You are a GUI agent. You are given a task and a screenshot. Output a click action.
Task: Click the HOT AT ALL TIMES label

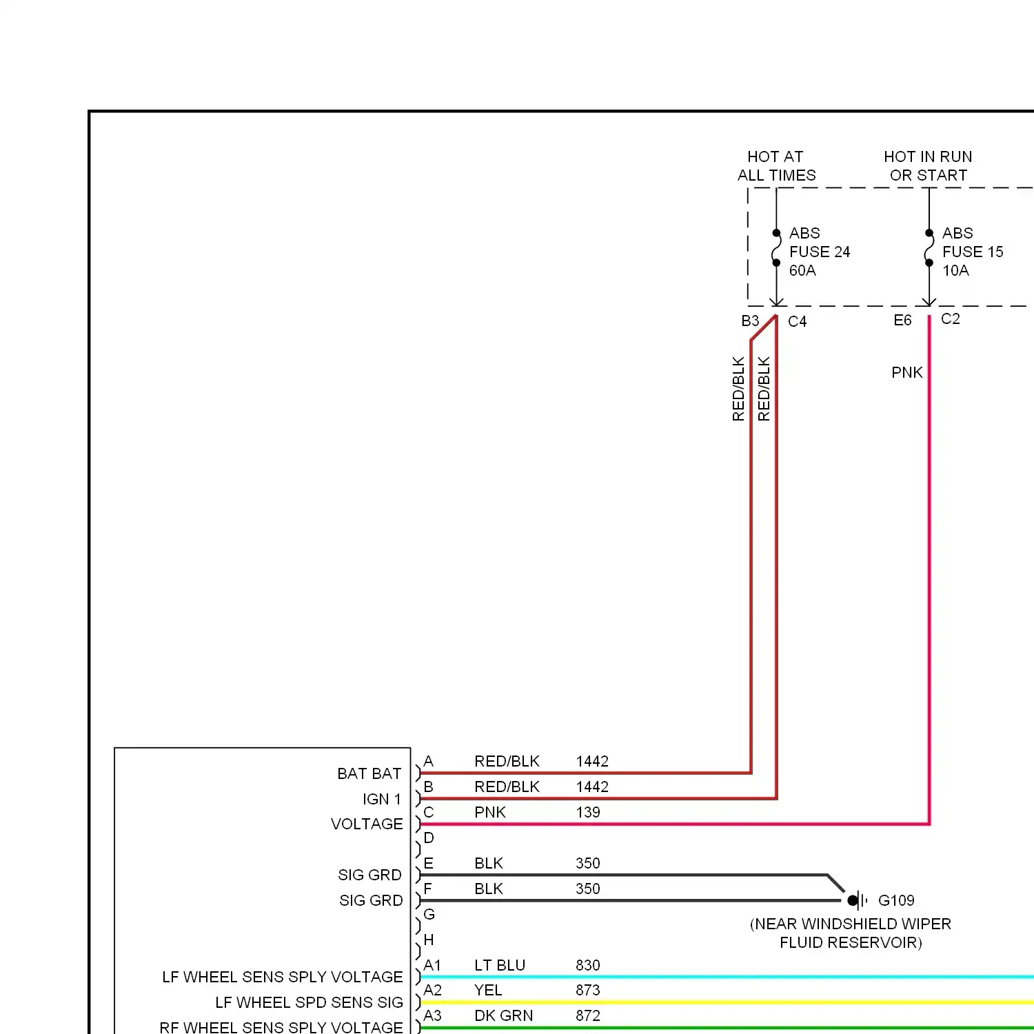(x=776, y=166)
